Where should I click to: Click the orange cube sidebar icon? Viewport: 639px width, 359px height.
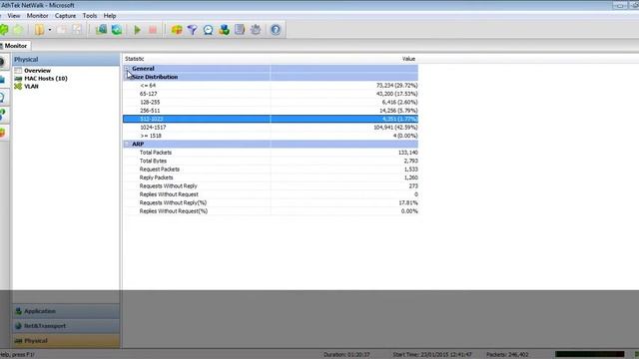(2, 133)
